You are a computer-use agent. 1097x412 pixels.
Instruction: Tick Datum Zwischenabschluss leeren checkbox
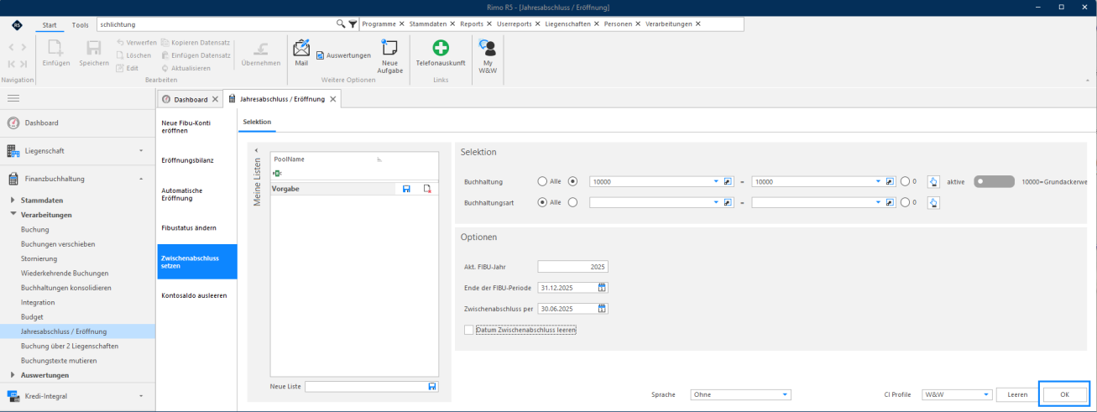(468, 331)
